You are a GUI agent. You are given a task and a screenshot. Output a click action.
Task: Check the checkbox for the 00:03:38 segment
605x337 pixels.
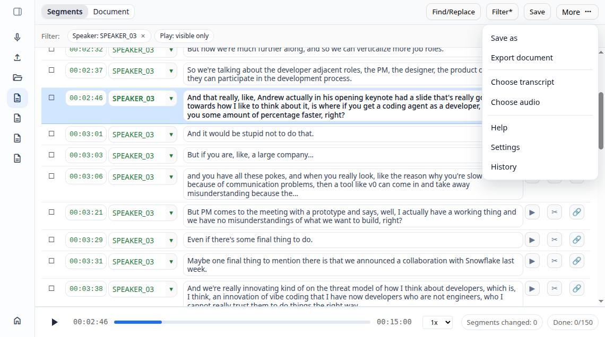51,288
